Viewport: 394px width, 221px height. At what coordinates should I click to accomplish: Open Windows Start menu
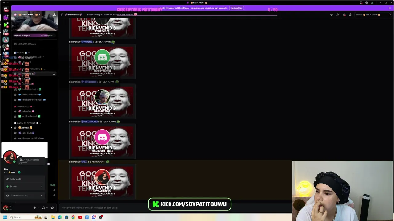pyautogui.click(x=5, y=217)
